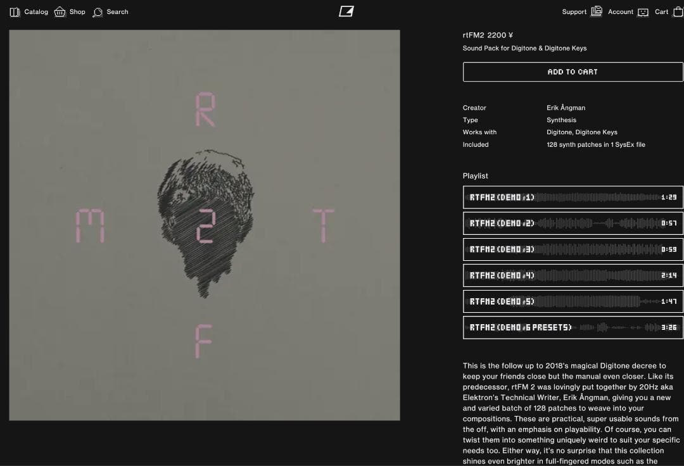Open the Search menu link
The height and width of the screenshot is (466, 684).
[x=117, y=12]
